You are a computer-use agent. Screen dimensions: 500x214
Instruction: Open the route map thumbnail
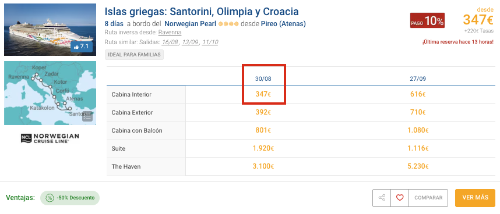(x=50, y=93)
